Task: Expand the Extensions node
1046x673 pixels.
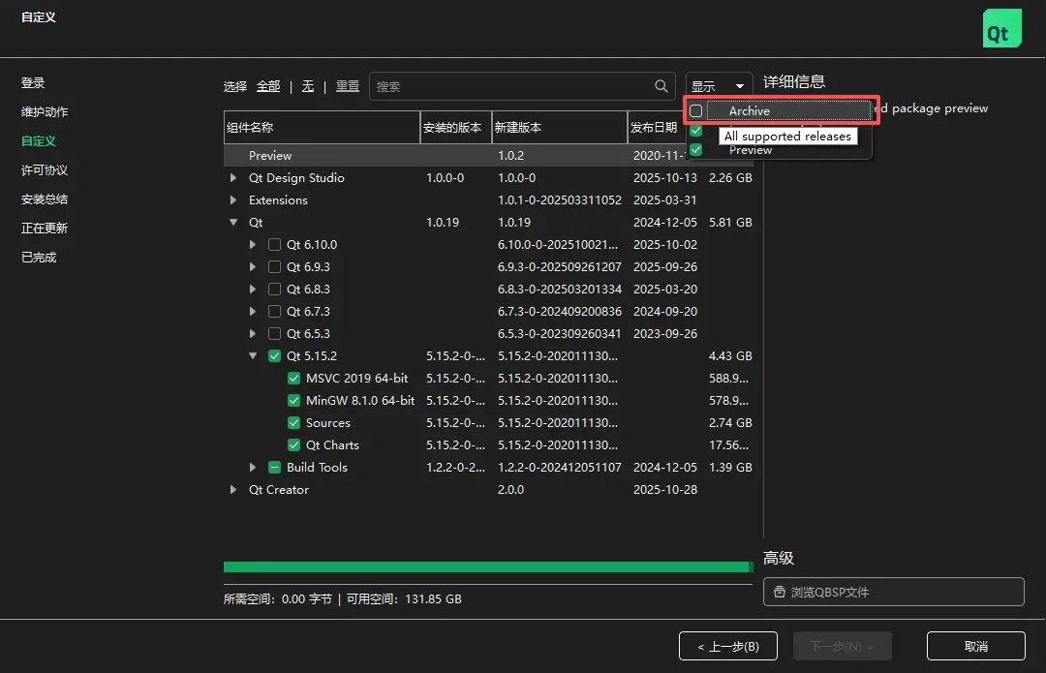Action: [232, 200]
